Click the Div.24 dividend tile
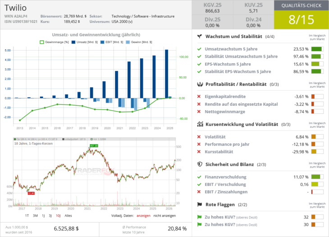This screenshot has width=329, height=237. [x=253, y=22]
